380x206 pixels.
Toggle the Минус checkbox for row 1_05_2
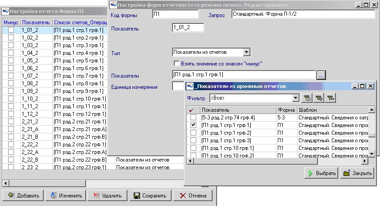click(11, 61)
